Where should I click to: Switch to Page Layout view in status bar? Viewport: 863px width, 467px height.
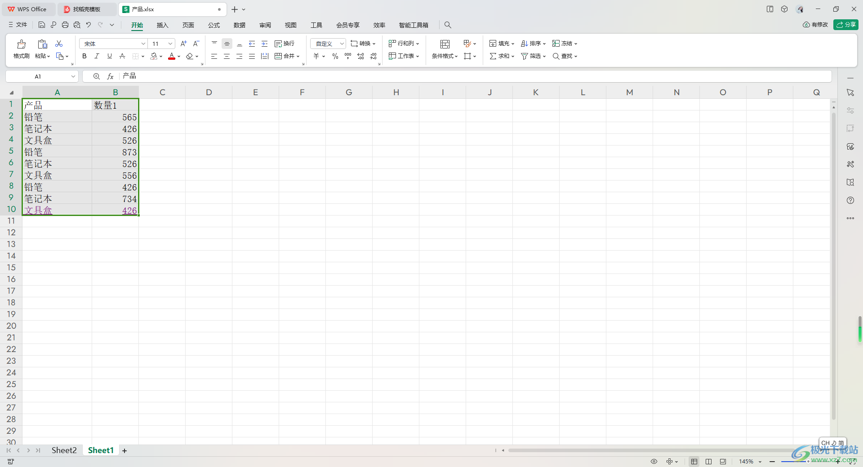point(709,462)
